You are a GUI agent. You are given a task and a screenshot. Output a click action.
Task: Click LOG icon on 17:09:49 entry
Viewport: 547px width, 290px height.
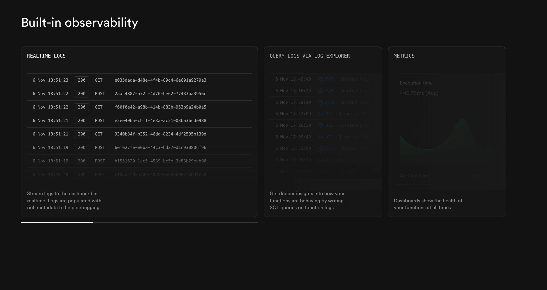pyautogui.click(x=321, y=137)
